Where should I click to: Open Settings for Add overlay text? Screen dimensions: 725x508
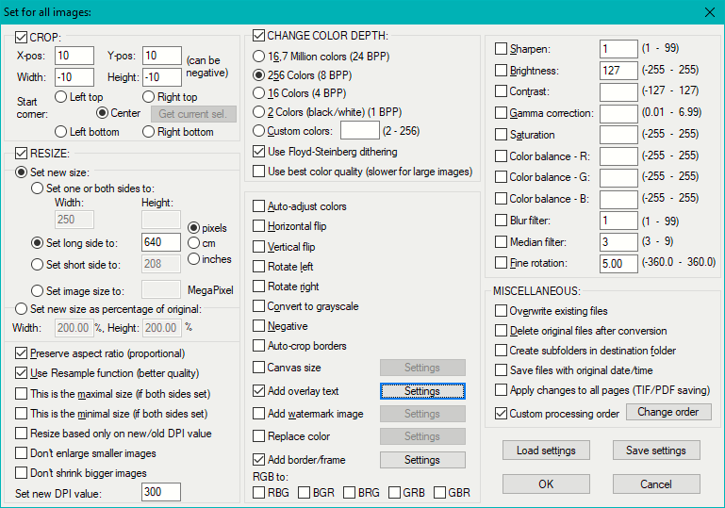pos(421,391)
